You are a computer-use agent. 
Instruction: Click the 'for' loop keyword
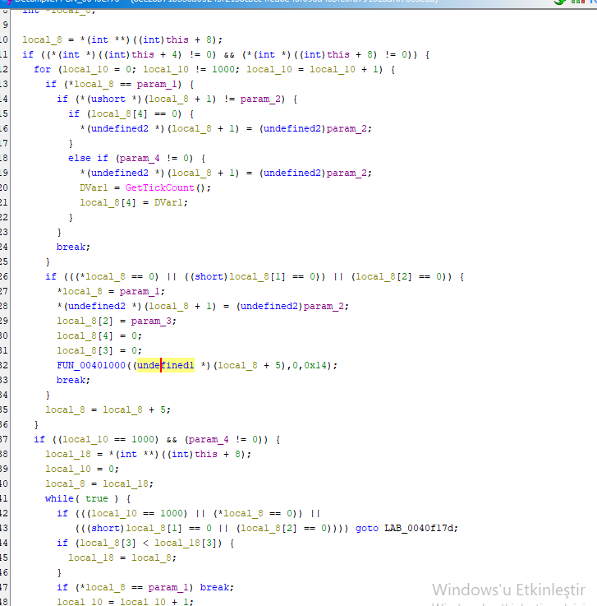point(42,69)
